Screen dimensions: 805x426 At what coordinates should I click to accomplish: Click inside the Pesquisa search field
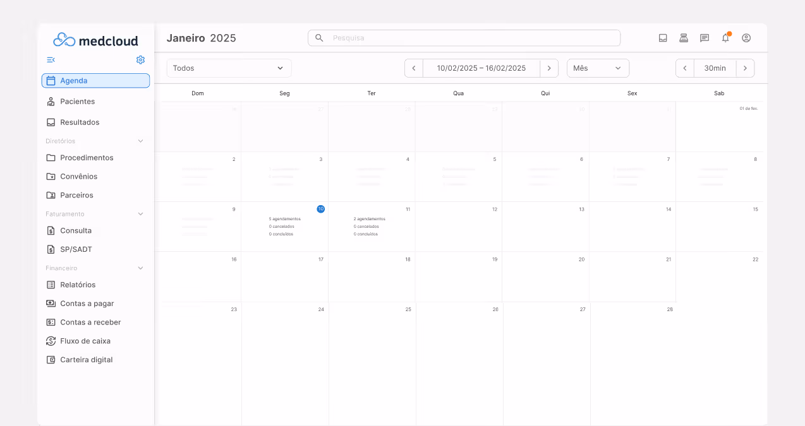[x=463, y=38]
